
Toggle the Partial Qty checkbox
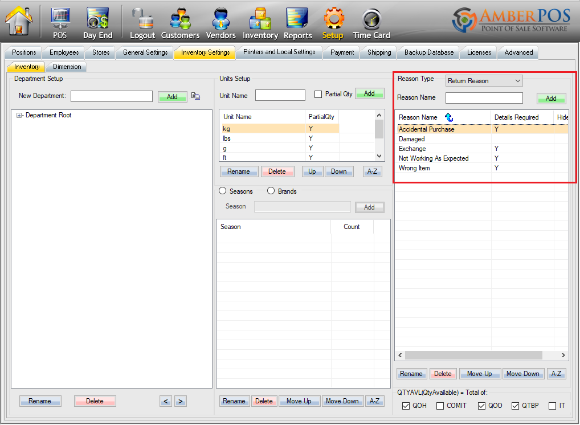click(x=318, y=95)
